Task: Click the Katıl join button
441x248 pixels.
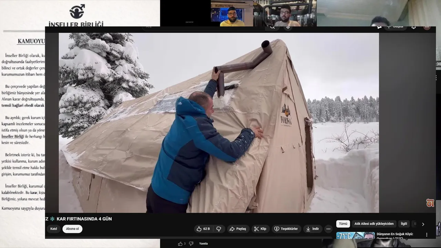Action: click(x=54, y=229)
